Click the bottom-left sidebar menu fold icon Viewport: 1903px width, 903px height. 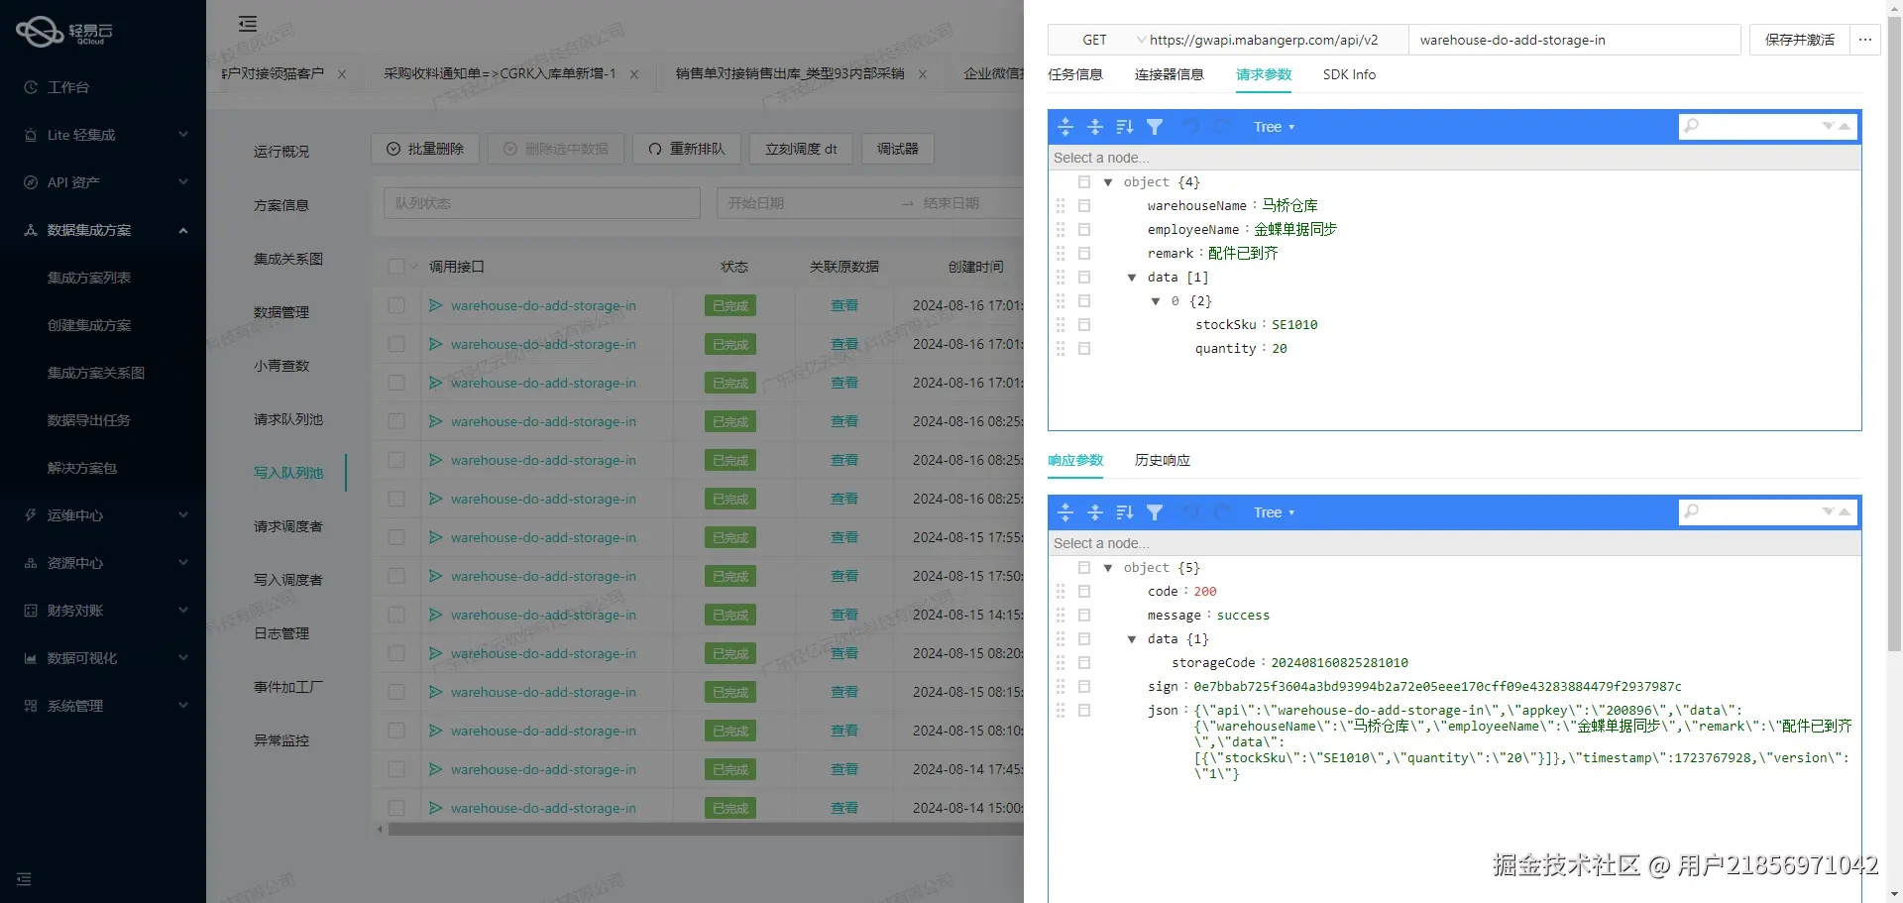coord(24,879)
